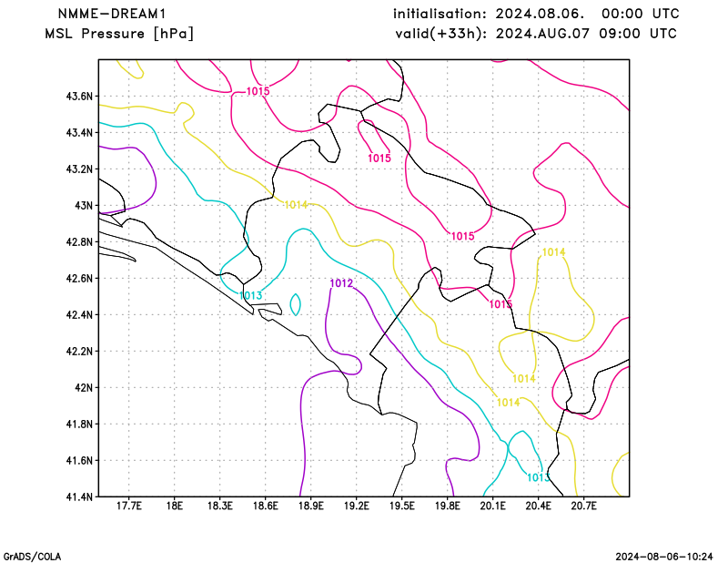Click the 18E longitude label
Screen dimensions: 728x563
(x=175, y=506)
